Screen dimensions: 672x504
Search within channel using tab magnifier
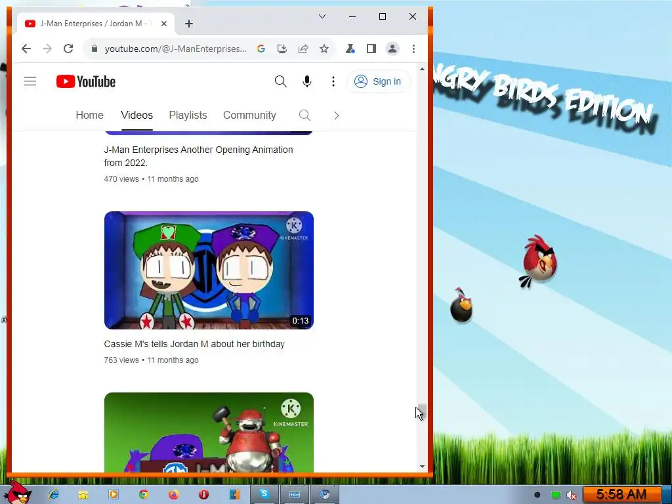304,115
